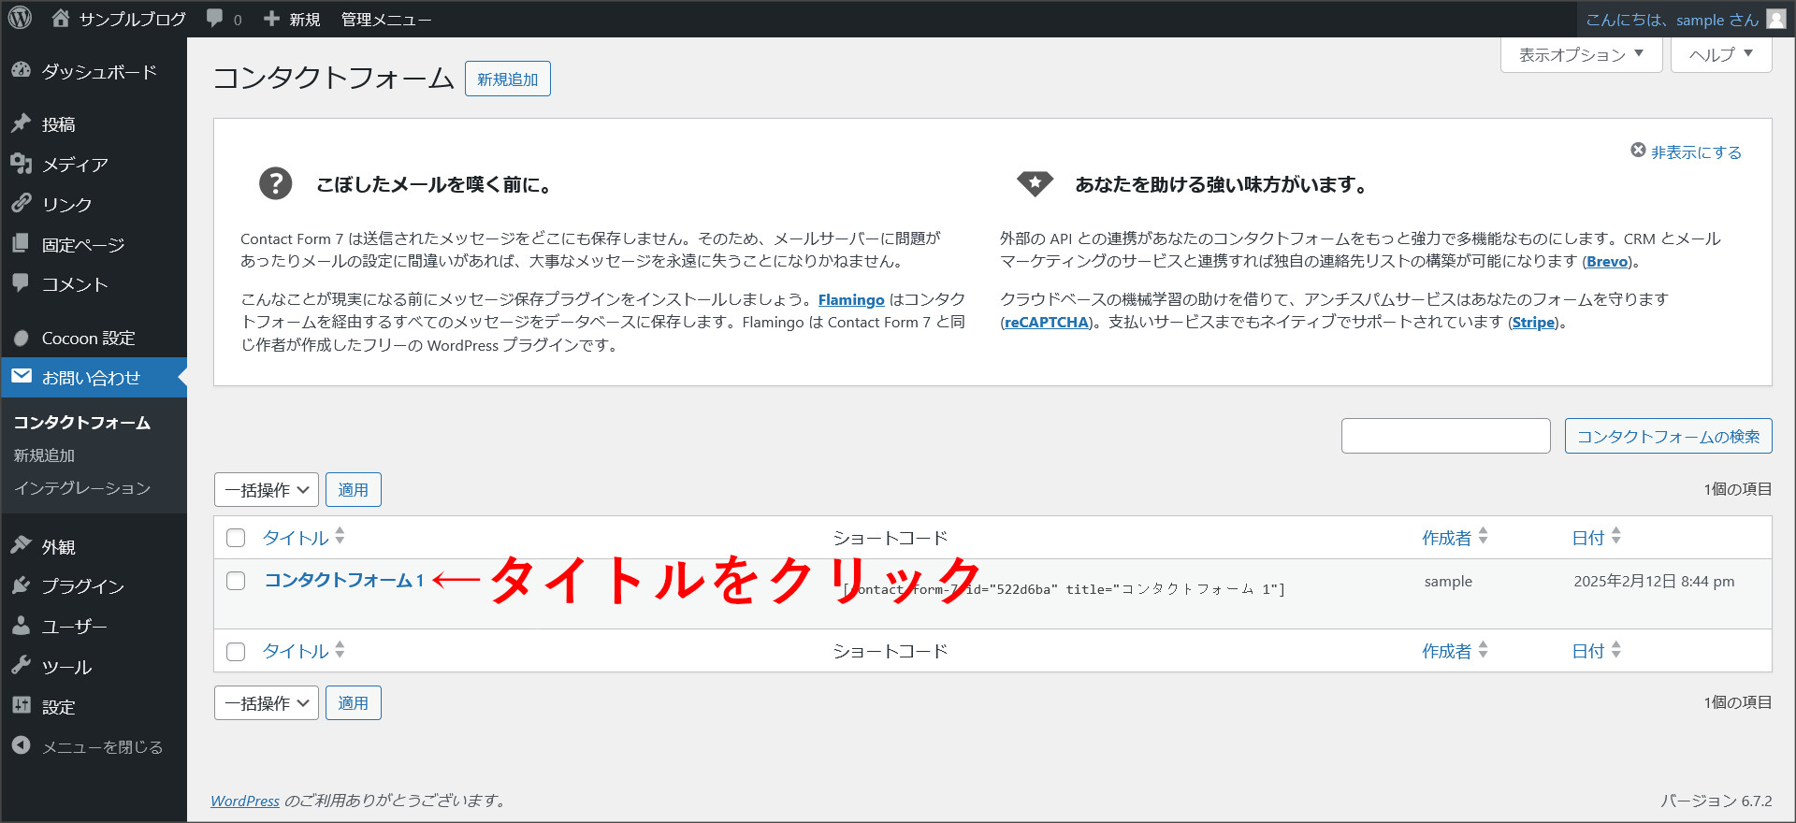Click the ツール wrench icon
1796x823 pixels.
22,666
